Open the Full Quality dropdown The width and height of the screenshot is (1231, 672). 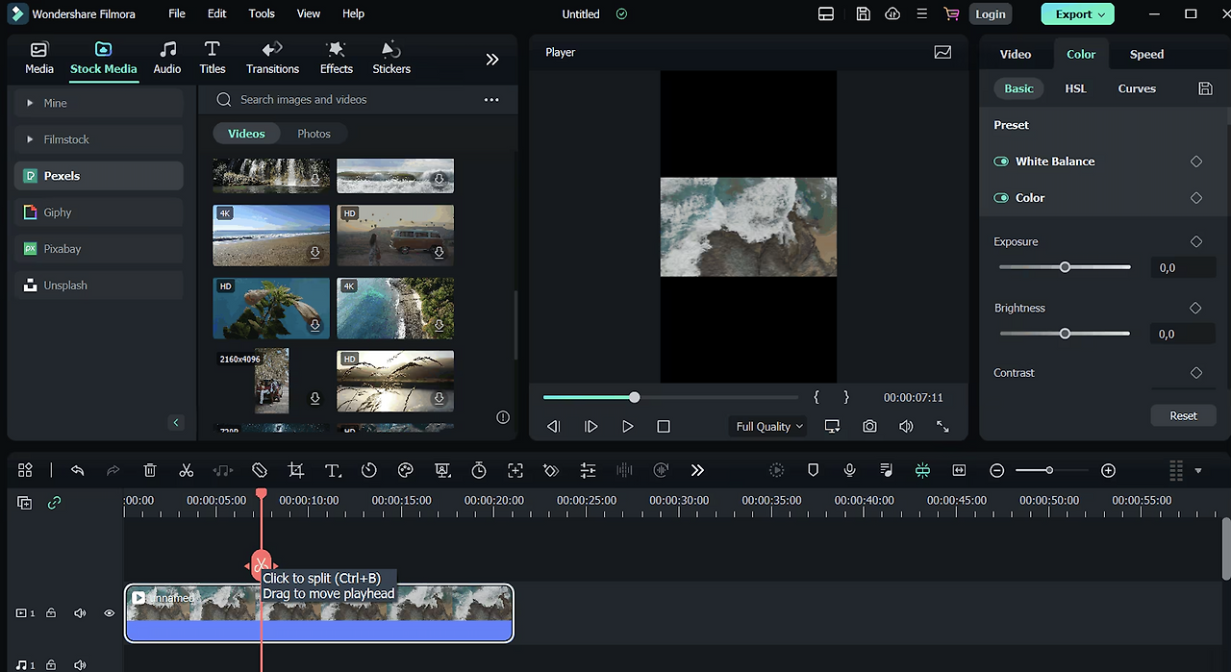pyautogui.click(x=769, y=426)
